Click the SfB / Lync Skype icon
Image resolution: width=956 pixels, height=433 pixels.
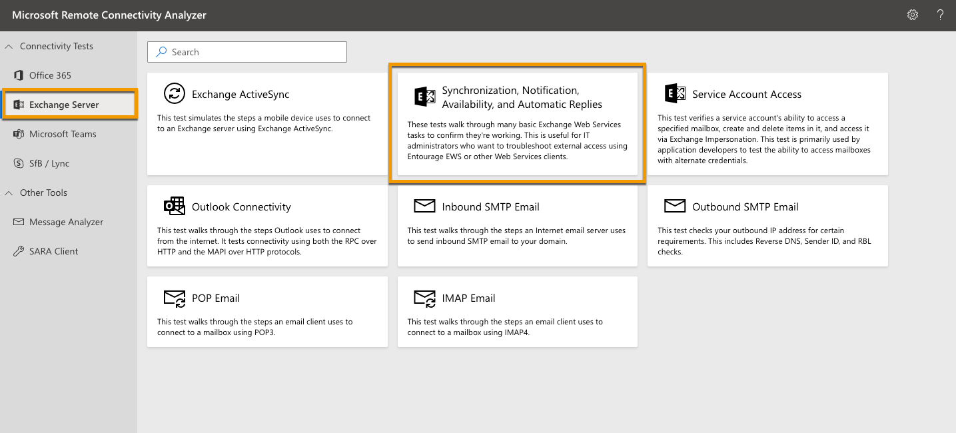click(x=19, y=163)
